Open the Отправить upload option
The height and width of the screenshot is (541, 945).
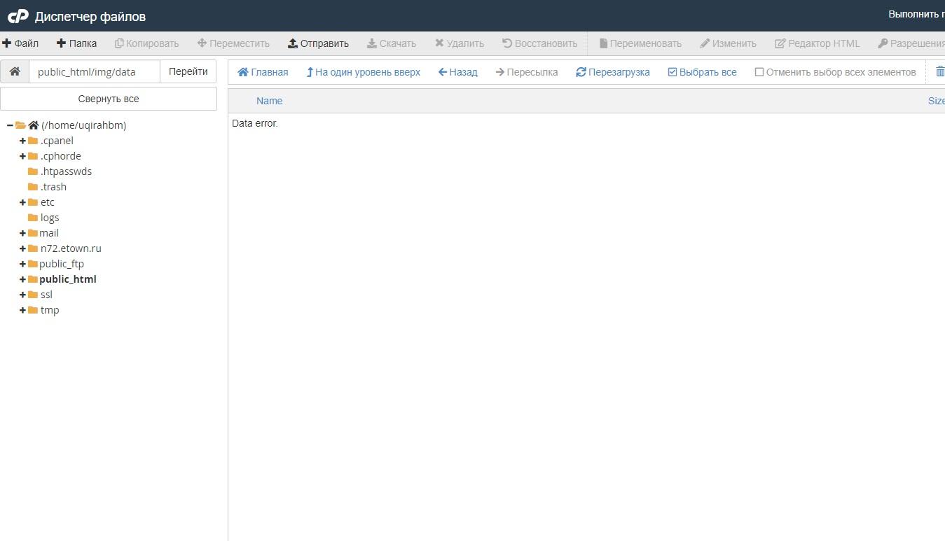point(319,43)
